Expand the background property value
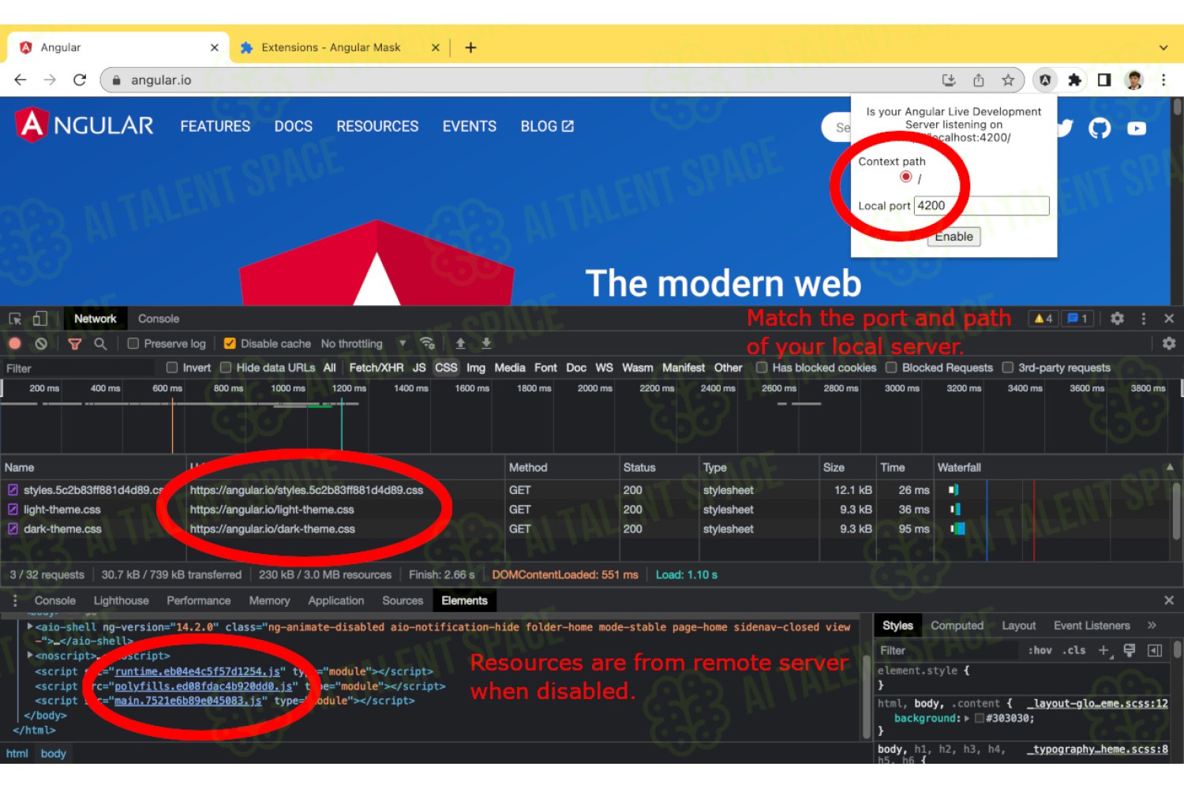The image size is (1184, 789). 966,718
